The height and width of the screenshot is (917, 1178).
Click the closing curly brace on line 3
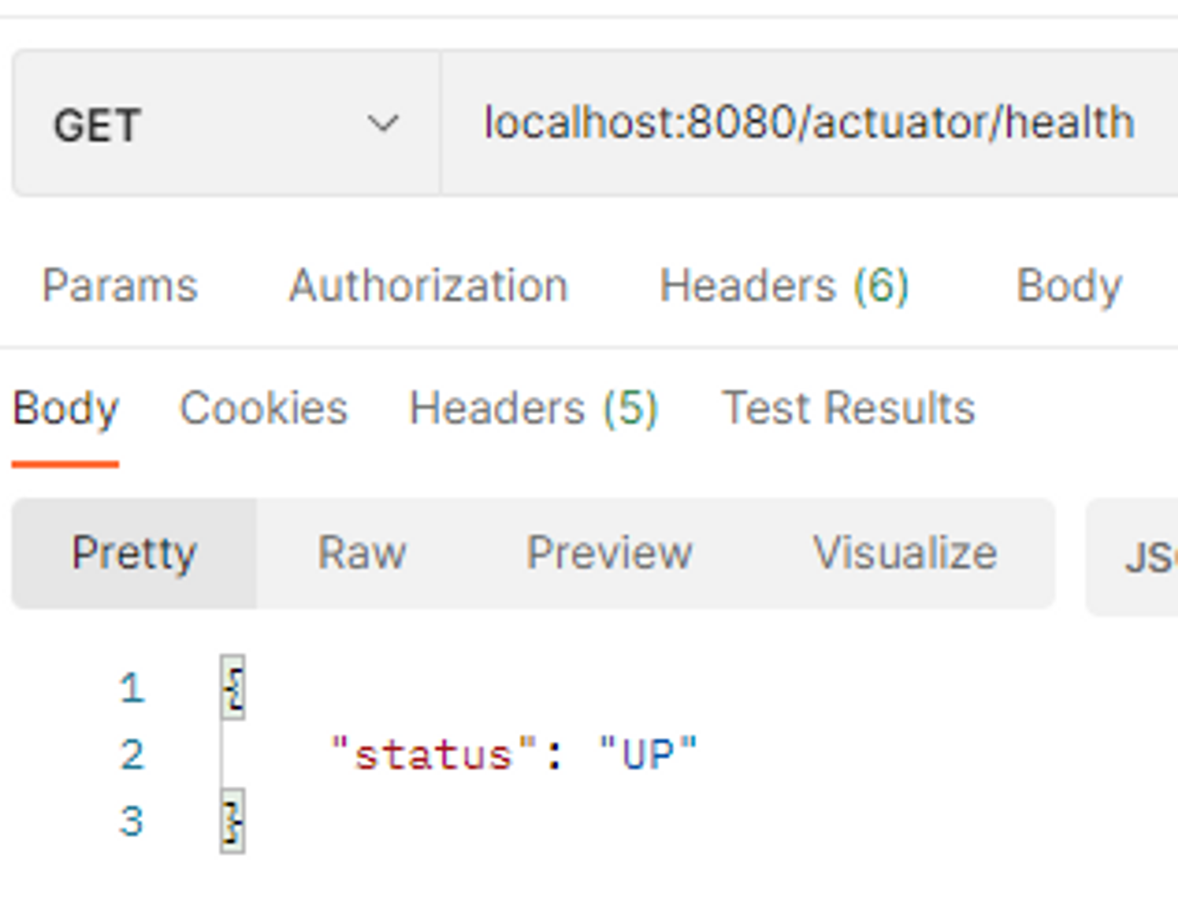233,822
